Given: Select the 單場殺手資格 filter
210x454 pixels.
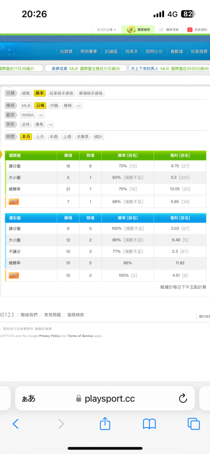Looking at the screenshot, I should (91, 93).
